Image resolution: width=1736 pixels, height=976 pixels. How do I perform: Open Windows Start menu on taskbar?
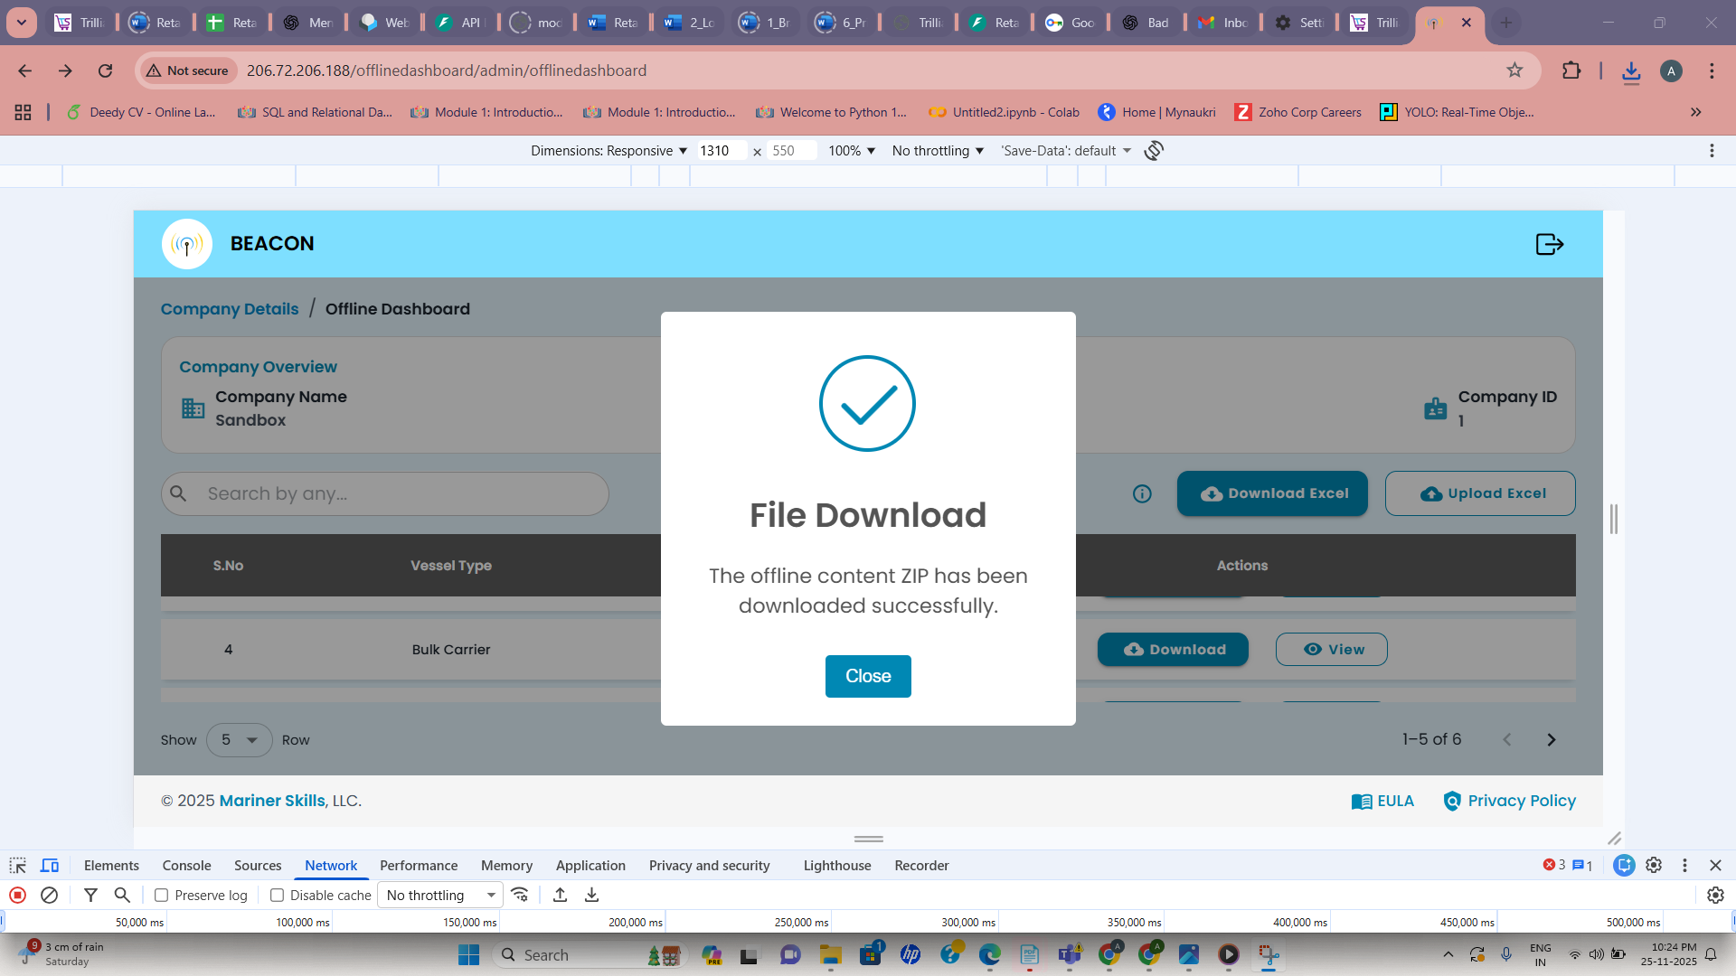click(x=468, y=954)
